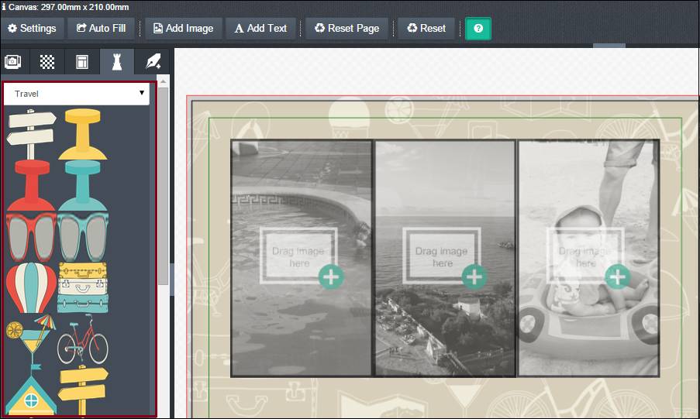Choose Add Text in toolbar
Image resolution: width=700 pixels, height=419 pixels.
(x=260, y=29)
